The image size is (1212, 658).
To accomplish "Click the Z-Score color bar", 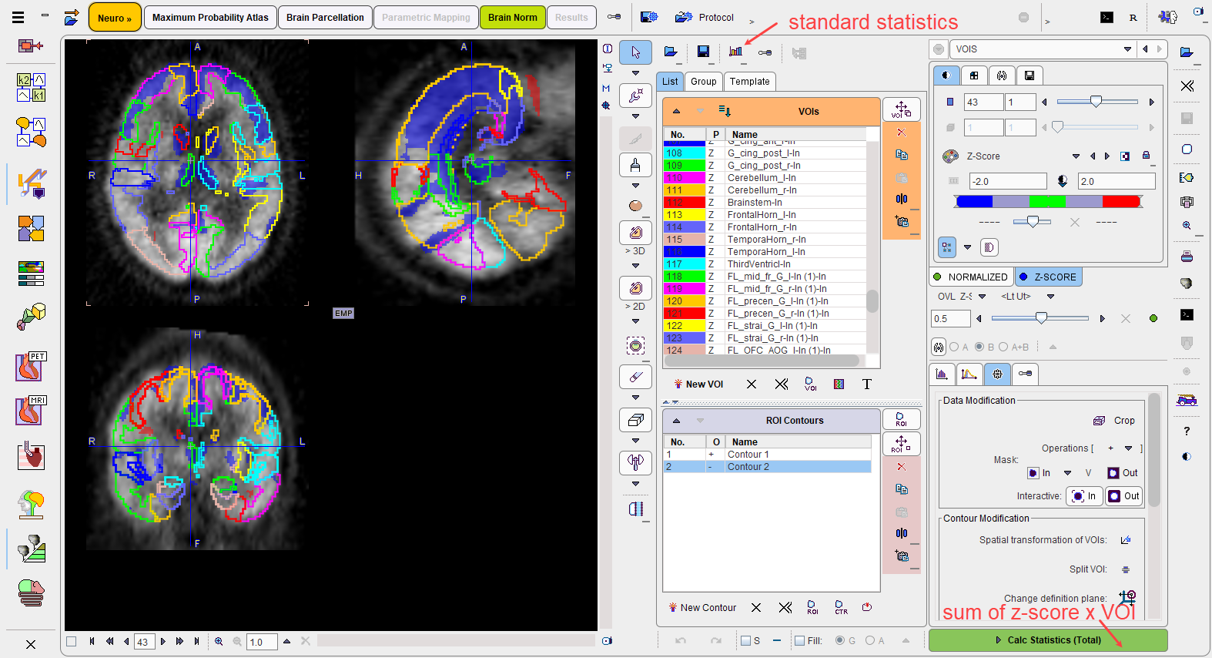I will [x=1047, y=202].
